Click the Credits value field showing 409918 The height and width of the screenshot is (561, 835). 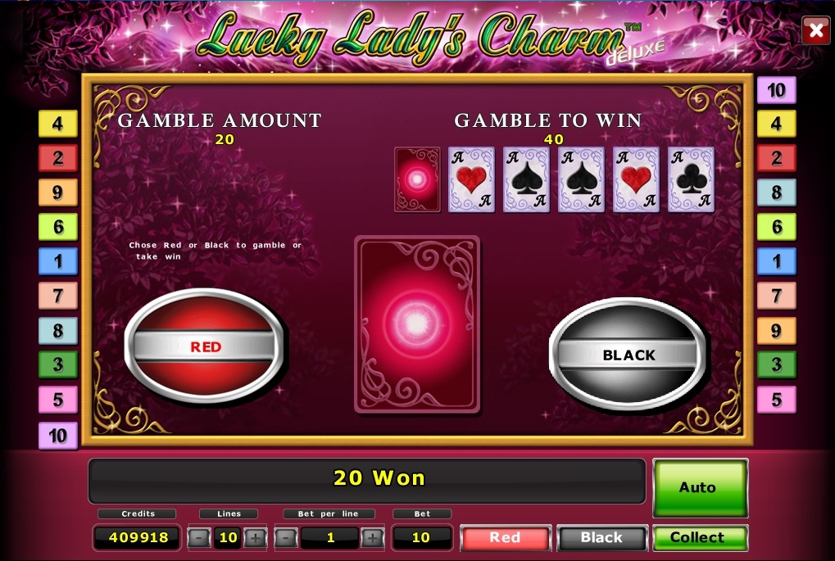pyautogui.click(x=138, y=537)
